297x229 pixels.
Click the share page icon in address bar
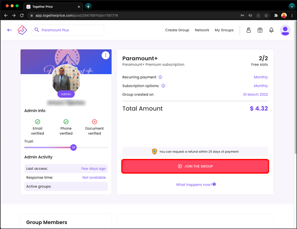point(258,15)
